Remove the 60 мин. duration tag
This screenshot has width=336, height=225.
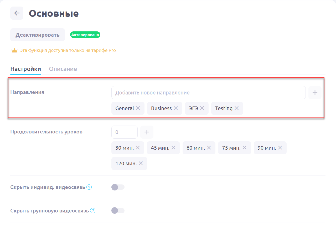pos(209,148)
